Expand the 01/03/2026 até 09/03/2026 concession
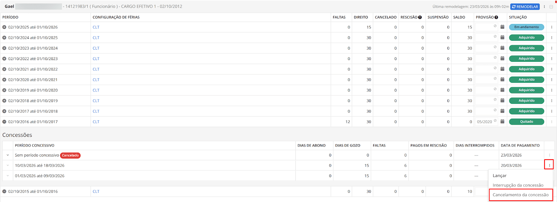This screenshot has width=557, height=202. (x=8, y=176)
